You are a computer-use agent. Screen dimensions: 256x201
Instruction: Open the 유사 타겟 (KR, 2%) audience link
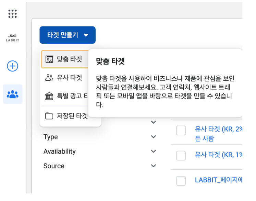(x=218, y=130)
